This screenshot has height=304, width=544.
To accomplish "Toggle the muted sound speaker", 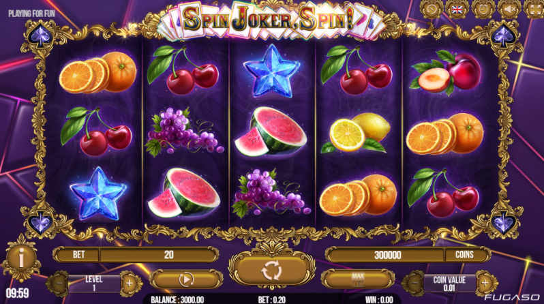I will point(509,9).
